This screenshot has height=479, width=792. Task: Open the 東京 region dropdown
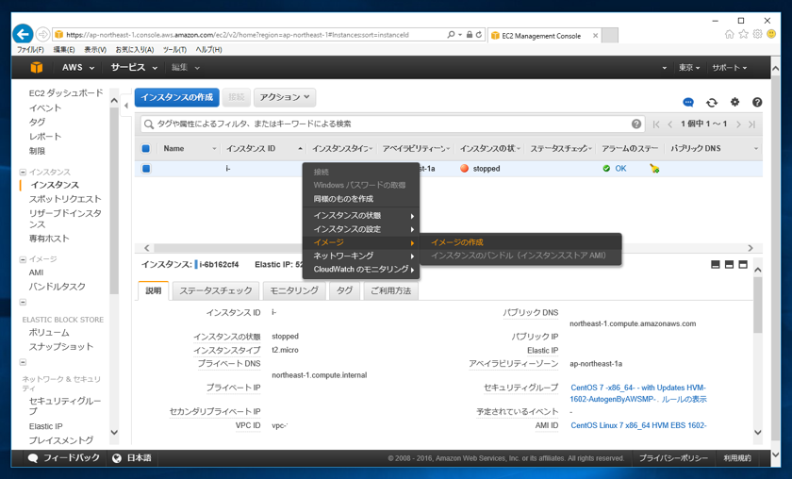pyautogui.click(x=689, y=68)
